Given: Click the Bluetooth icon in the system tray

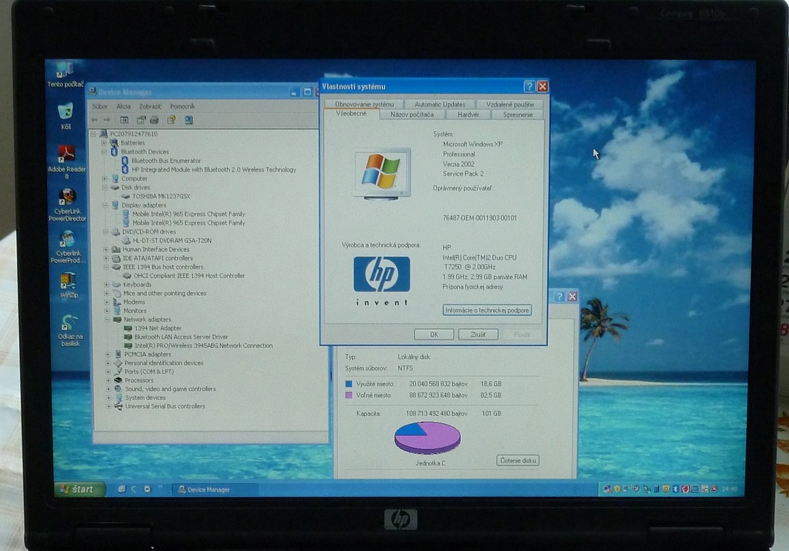Looking at the screenshot, I should [676, 489].
